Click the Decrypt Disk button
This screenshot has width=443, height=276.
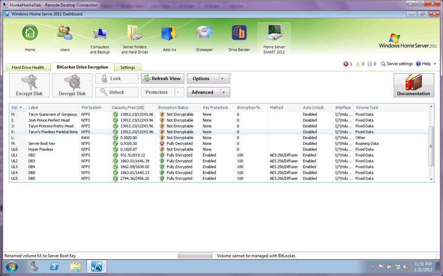(x=72, y=85)
